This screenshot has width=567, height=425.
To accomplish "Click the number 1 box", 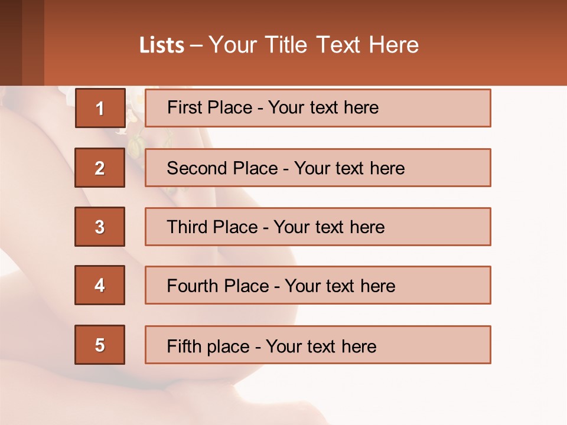I will click(100, 108).
